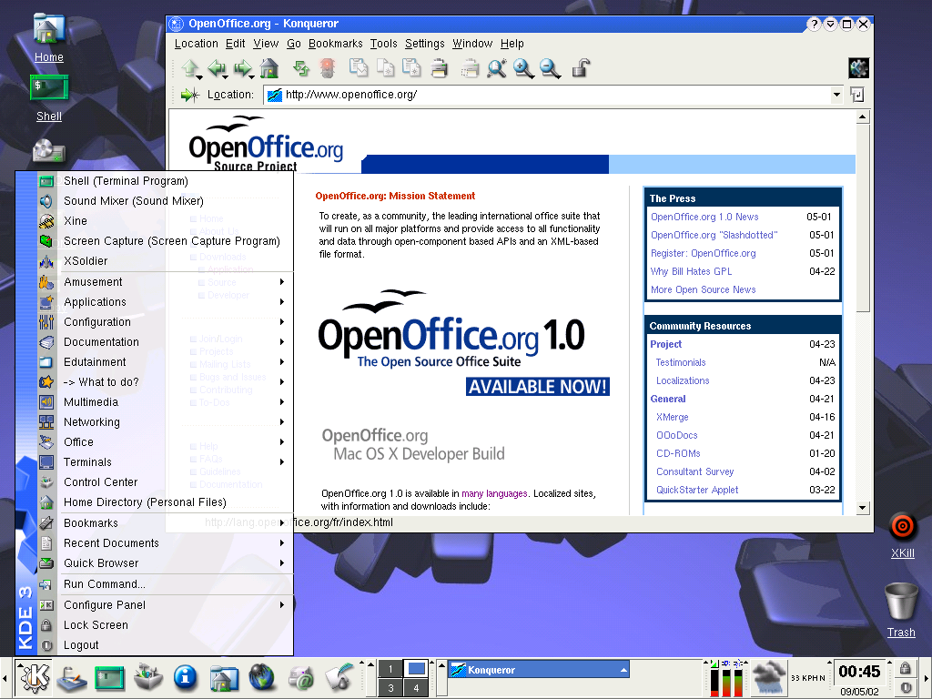Image resolution: width=932 pixels, height=699 pixels.
Task: Clear location bar with arrow-star icon
Action: 190,95
